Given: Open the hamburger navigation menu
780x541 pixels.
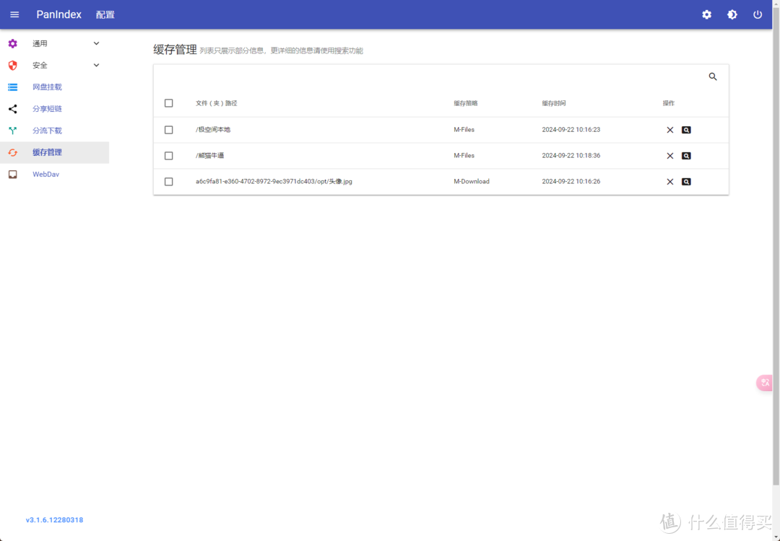Looking at the screenshot, I should pyautogui.click(x=14, y=14).
